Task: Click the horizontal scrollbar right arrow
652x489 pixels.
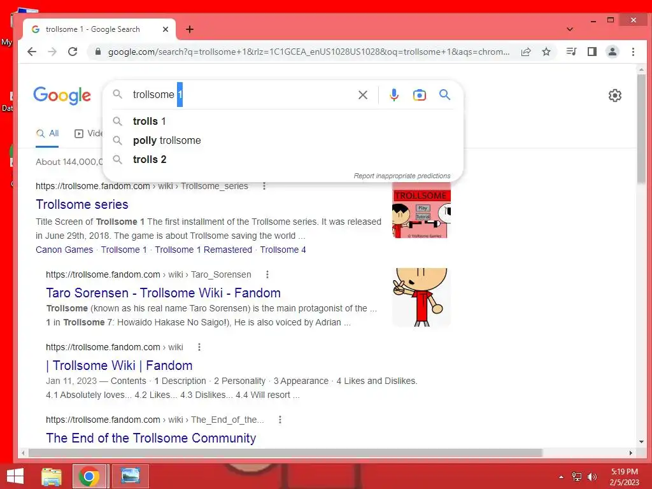Action: 631,453
